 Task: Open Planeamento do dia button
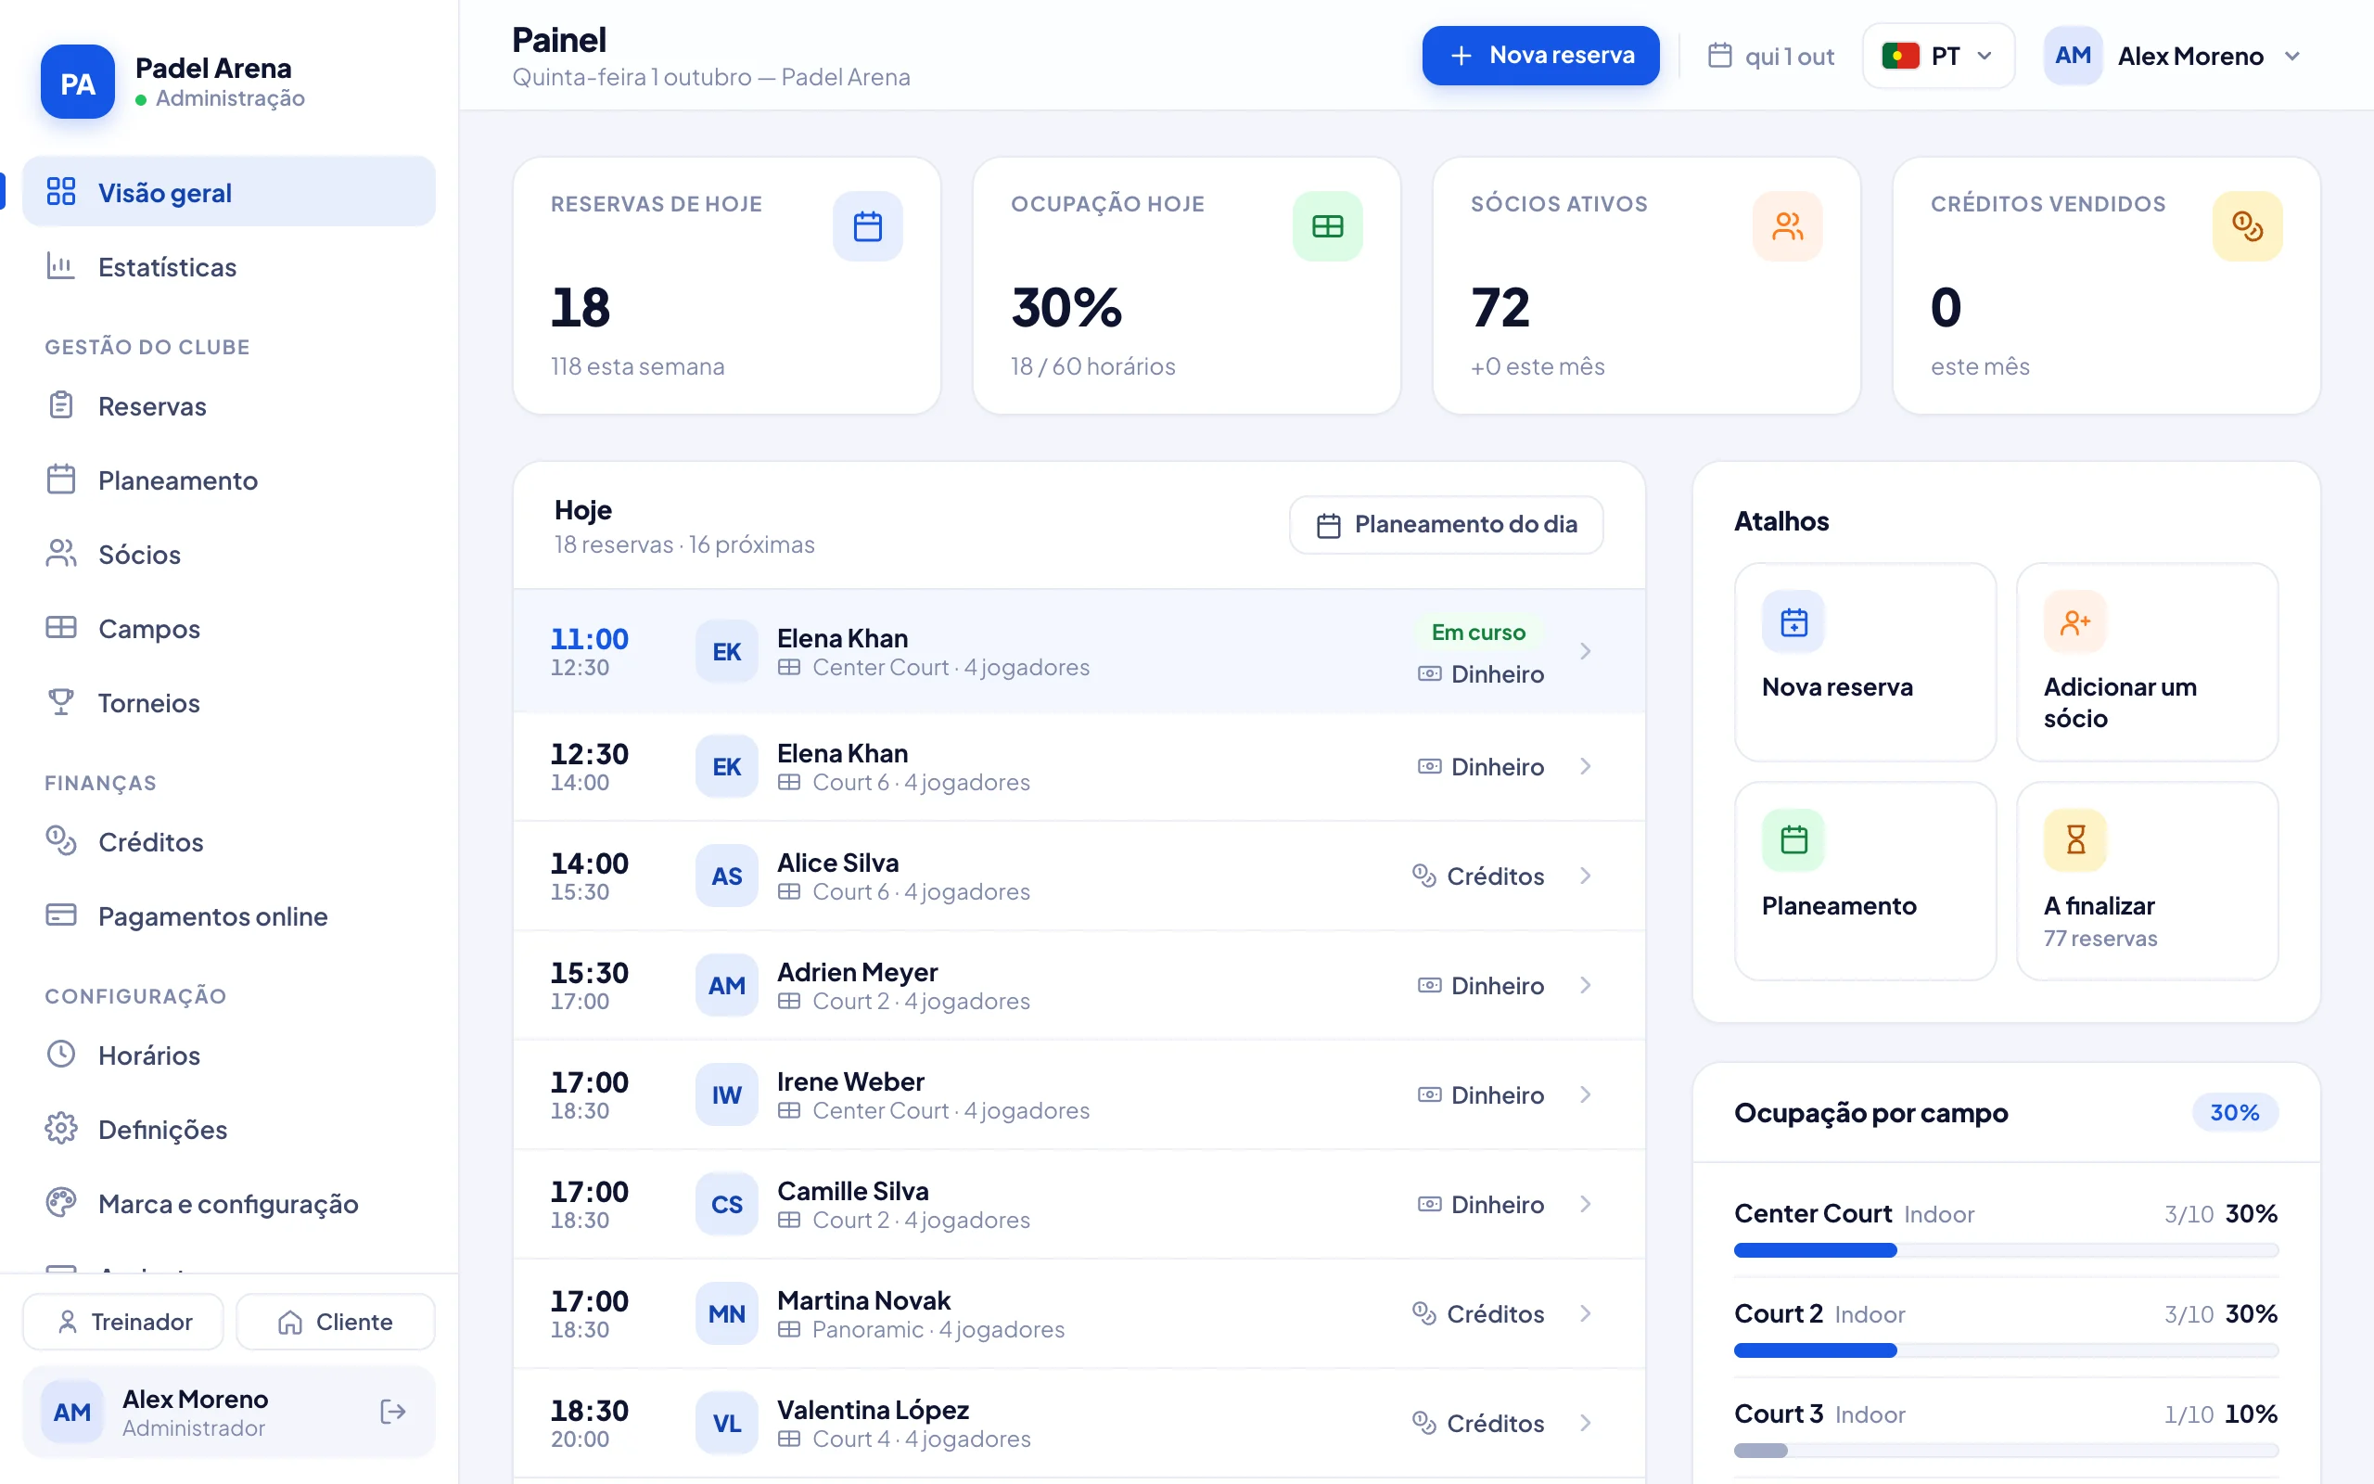tap(1446, 524)
